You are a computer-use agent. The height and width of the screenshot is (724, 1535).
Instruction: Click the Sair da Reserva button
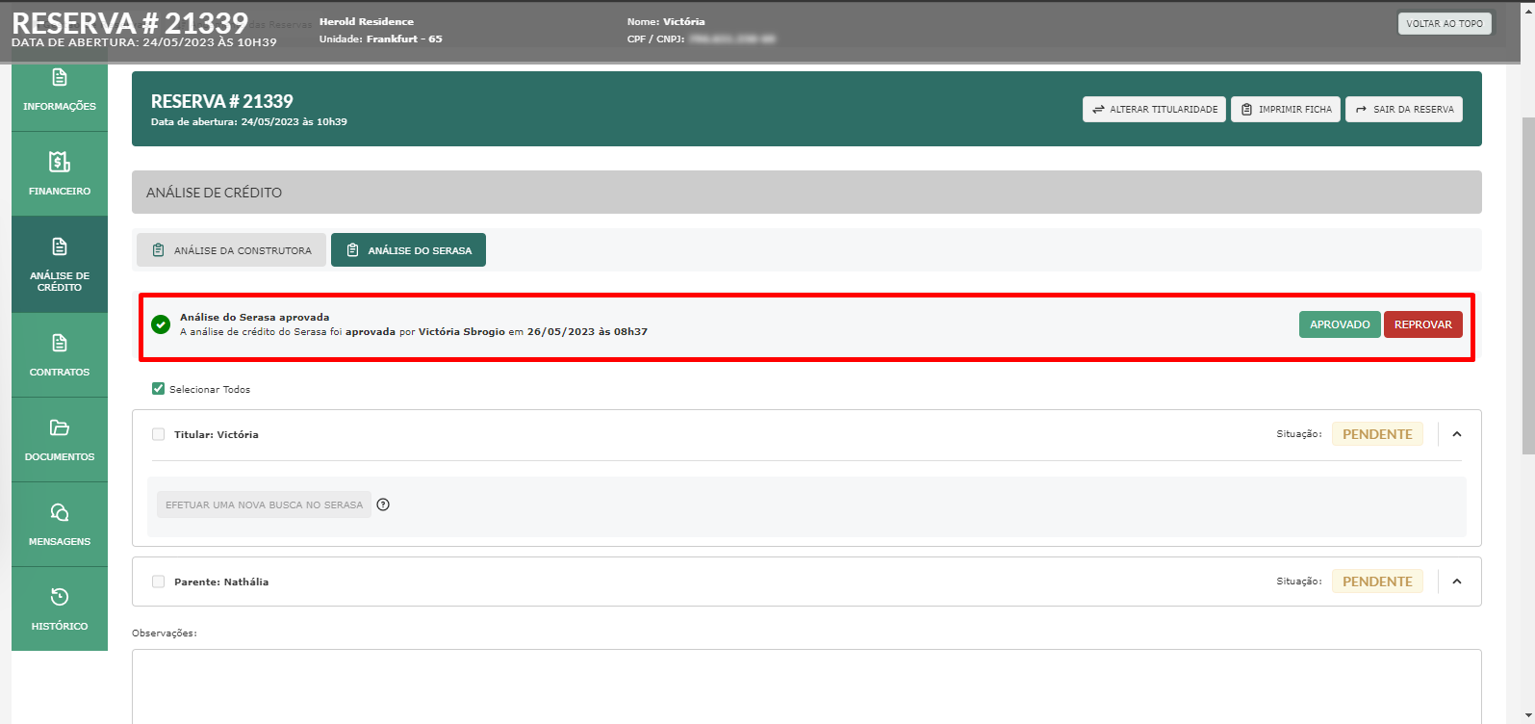point(1404,110)
